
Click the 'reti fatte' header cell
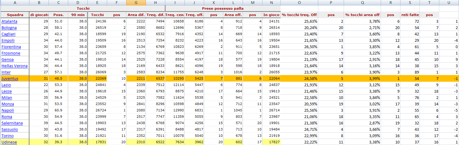410,15
